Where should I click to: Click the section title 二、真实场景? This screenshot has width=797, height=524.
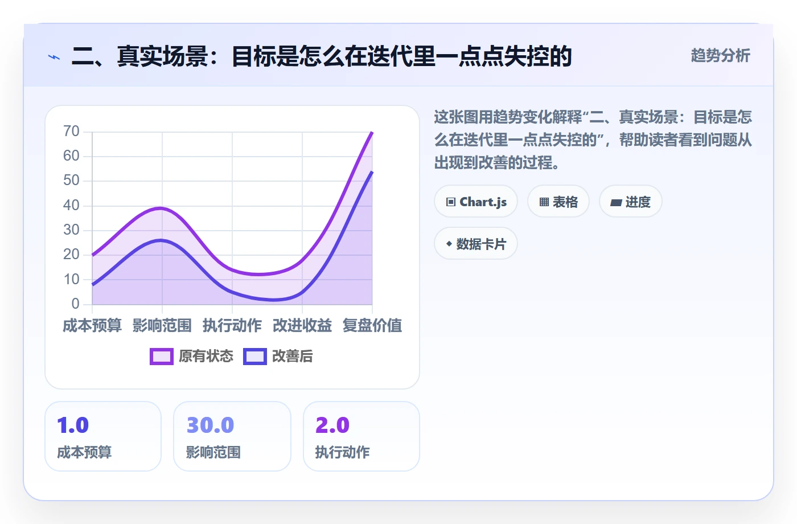click(322, 56)
